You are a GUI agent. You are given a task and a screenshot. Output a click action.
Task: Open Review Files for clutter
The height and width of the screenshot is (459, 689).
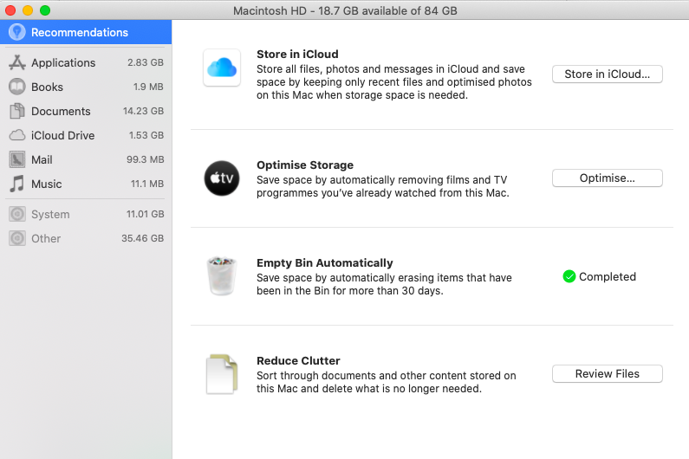tap(607, 374)
